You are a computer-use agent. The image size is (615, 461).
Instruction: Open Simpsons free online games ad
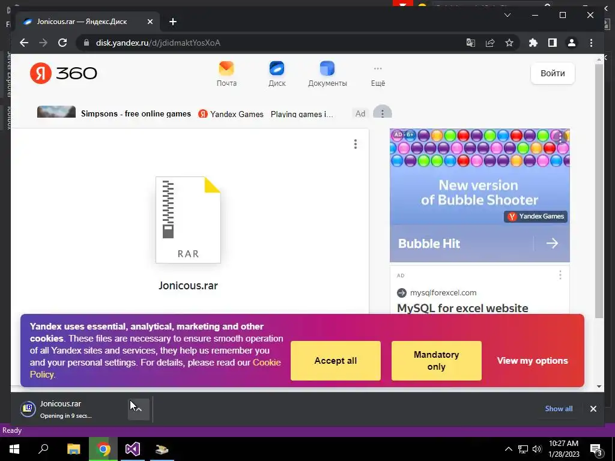[136, 113]
